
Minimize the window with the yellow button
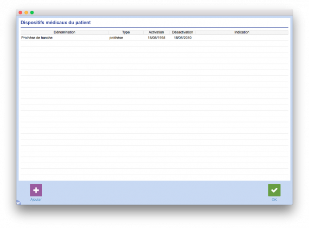[26, 12]
